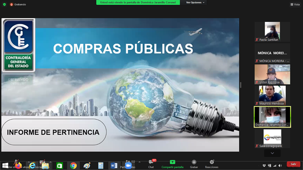
Task: Start recording with the Grabar icon
Action: [194, 162]
